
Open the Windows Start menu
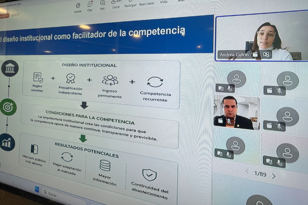[37, 189]
